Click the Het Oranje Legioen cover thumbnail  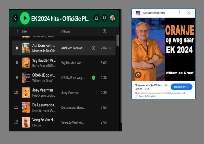[x=26, y=93]
